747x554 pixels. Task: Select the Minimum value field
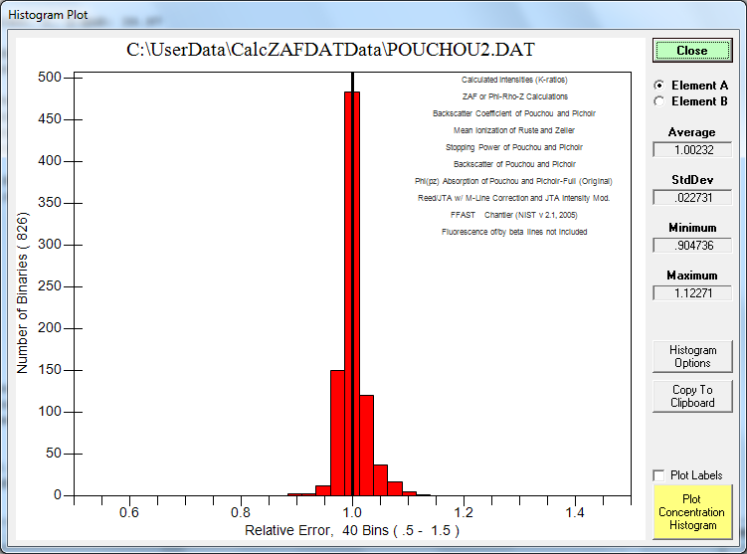(692, 246)
